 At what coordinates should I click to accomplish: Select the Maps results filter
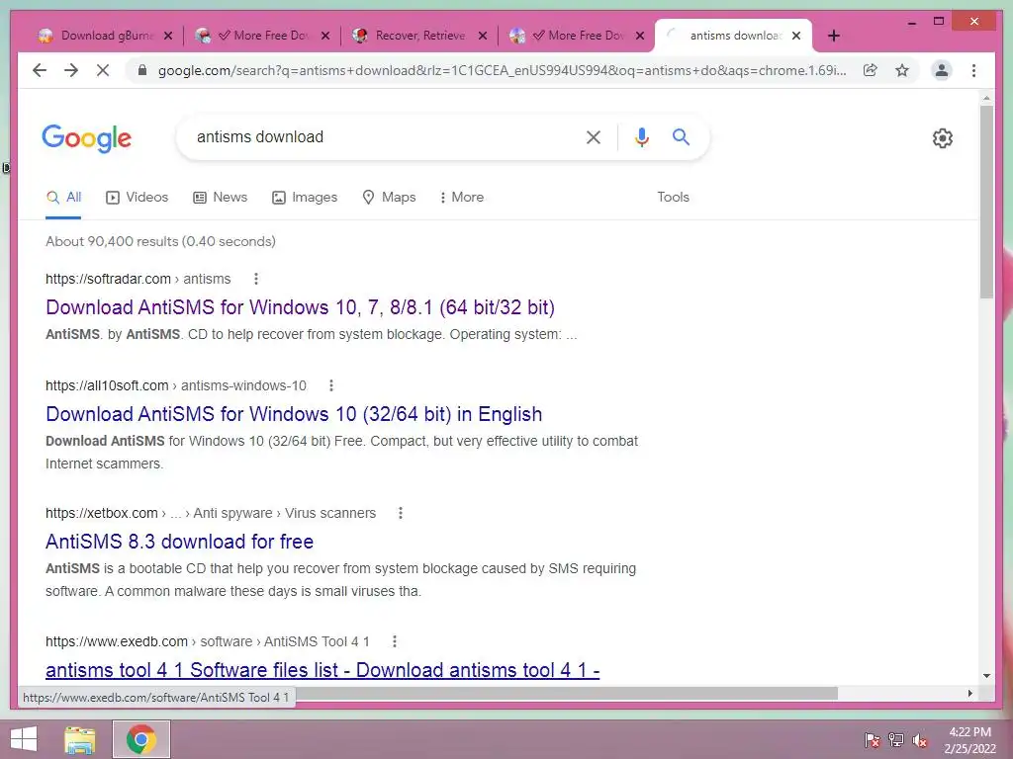(x=389, y=198)
